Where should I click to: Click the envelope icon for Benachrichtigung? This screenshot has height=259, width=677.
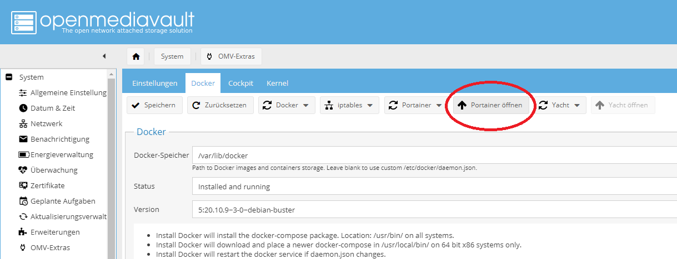click(23, 139)
